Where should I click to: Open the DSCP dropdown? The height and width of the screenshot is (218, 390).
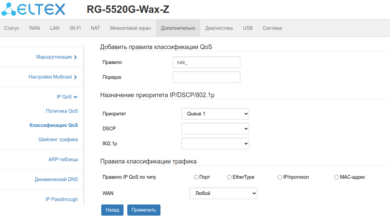tap(215, 129)
